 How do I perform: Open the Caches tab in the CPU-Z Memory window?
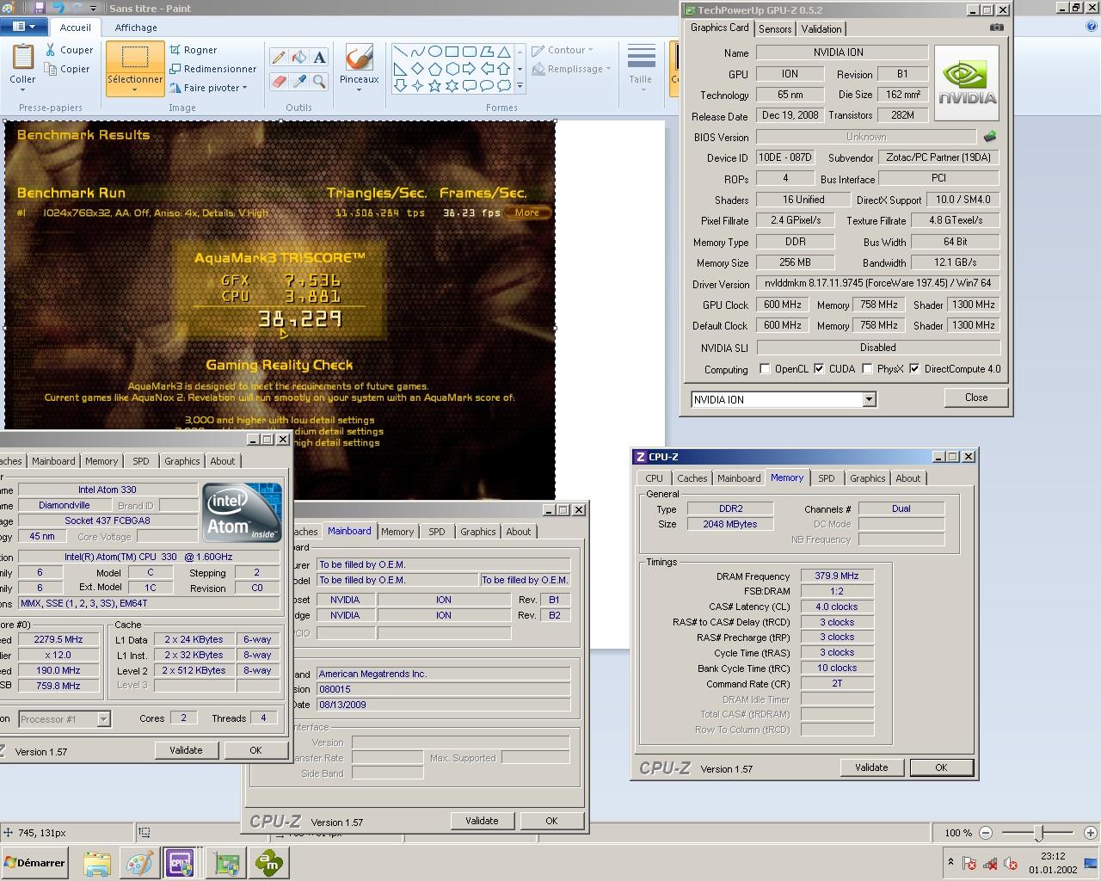(x=692, y=478)
